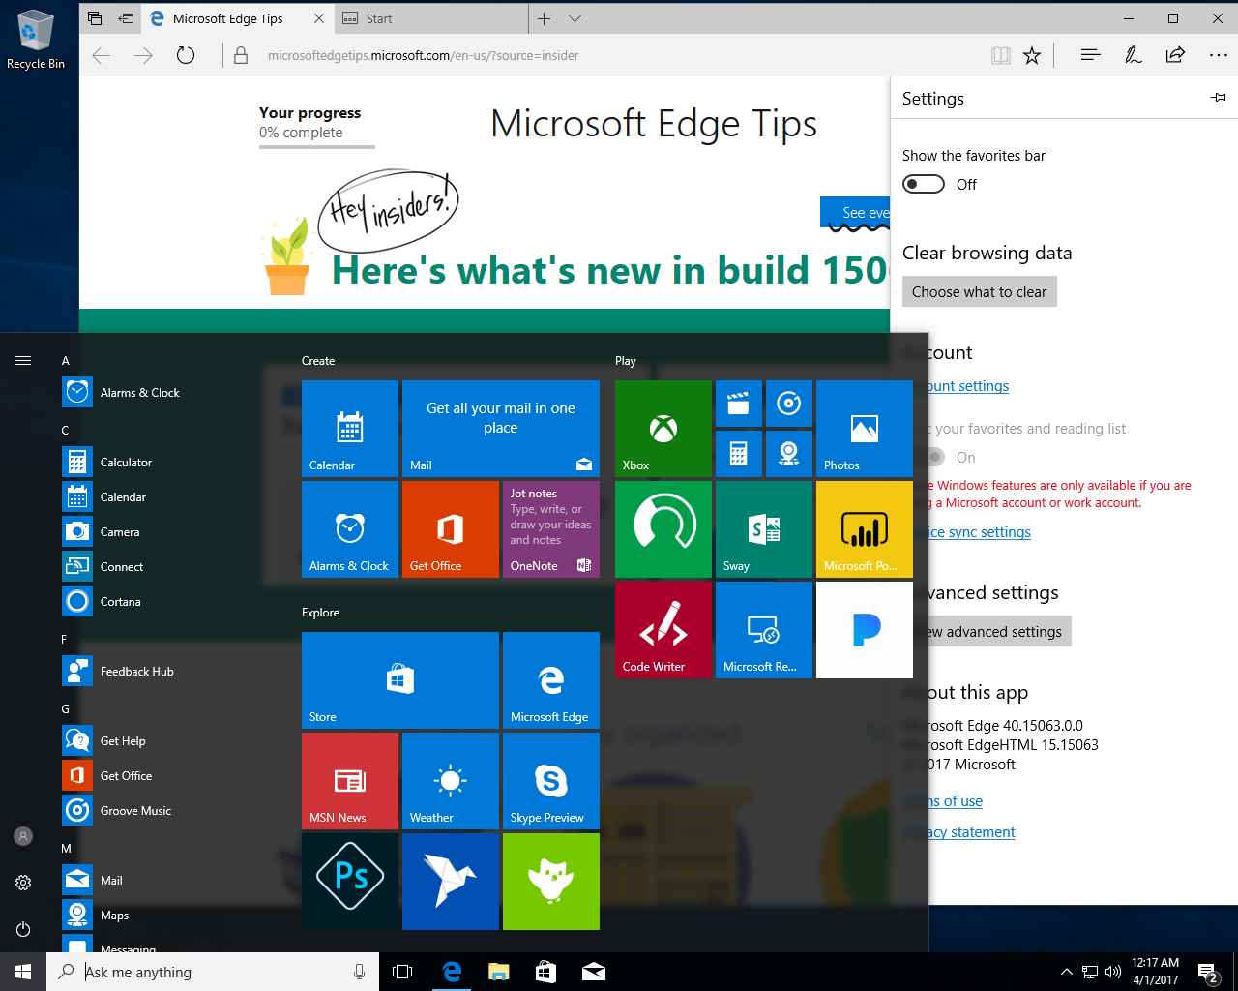The width and height of the screenshot is (1238, 991).
Task: Open the Calendar tile
Action: [x=350, y=429]
